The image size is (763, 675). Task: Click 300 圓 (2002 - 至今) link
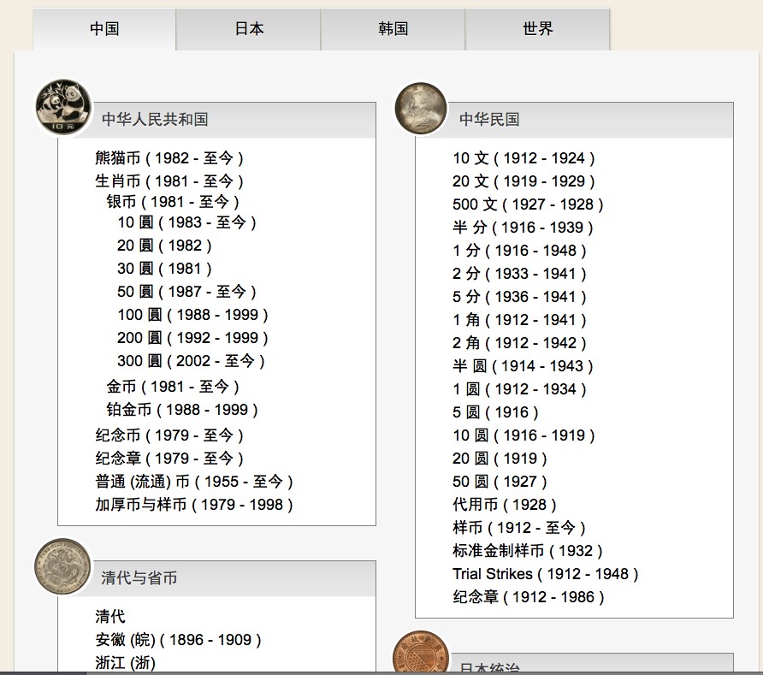pos(191,361)
